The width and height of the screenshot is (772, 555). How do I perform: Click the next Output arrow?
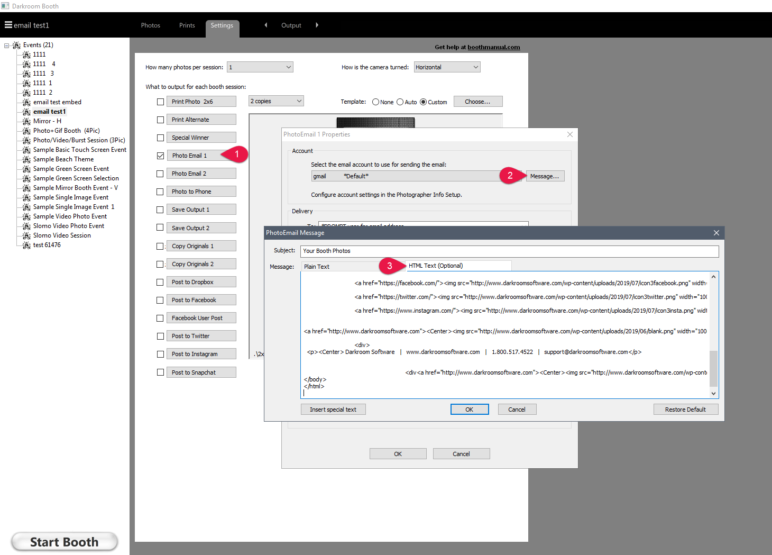pyautogui.click(x=317, y=25)
